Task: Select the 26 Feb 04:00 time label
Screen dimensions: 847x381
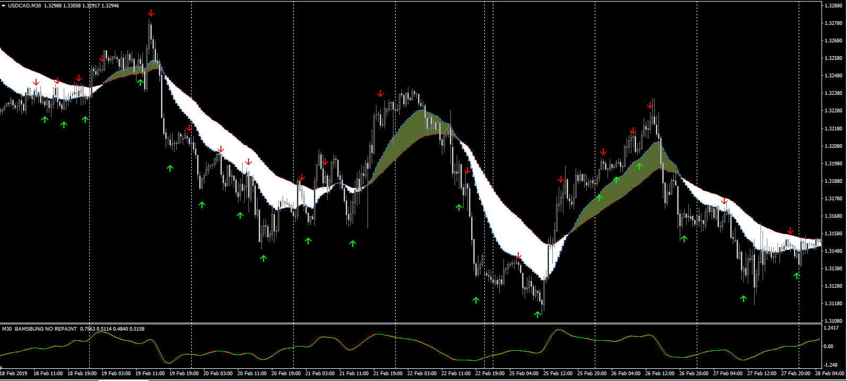Action: pyautogui.click(x=626, y=374)
